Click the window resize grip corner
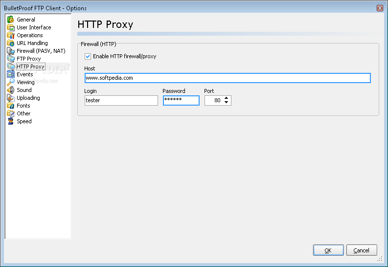This screenshot has width=388, height=267. pos(380,259)
